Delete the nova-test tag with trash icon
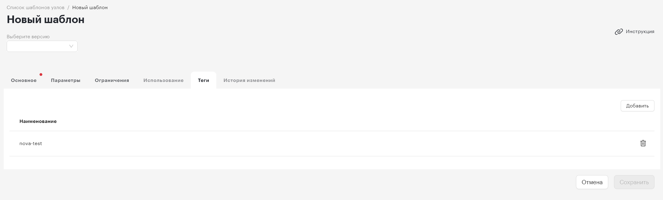Screen dimensions: 663x200 click(643, 143)
